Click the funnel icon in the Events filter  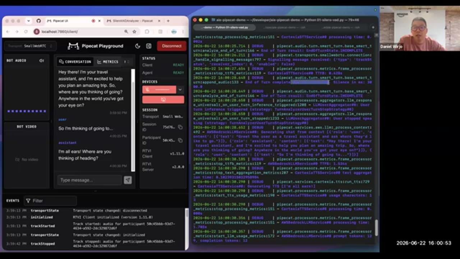click(x=28, y=201)
